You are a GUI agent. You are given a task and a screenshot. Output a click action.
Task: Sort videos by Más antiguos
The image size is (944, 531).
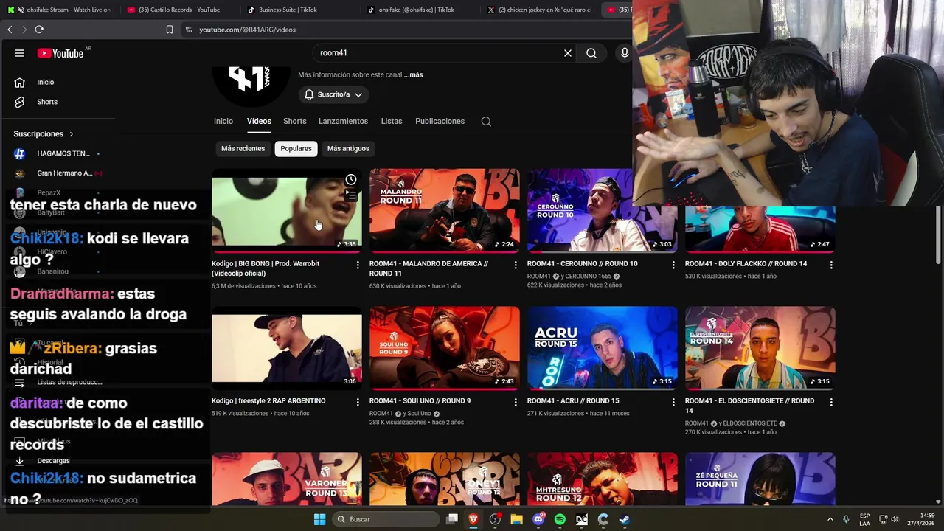348,148
